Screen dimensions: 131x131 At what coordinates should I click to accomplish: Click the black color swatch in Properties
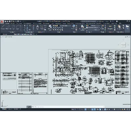[x=90, y=26]
